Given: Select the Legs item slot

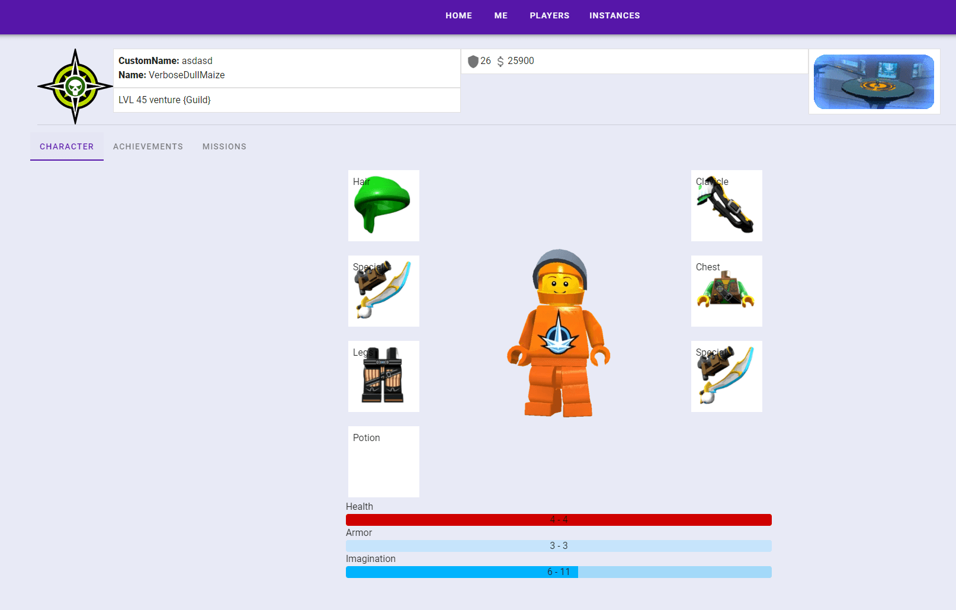Looking at the screenshot, I should [x=384, y=376].
